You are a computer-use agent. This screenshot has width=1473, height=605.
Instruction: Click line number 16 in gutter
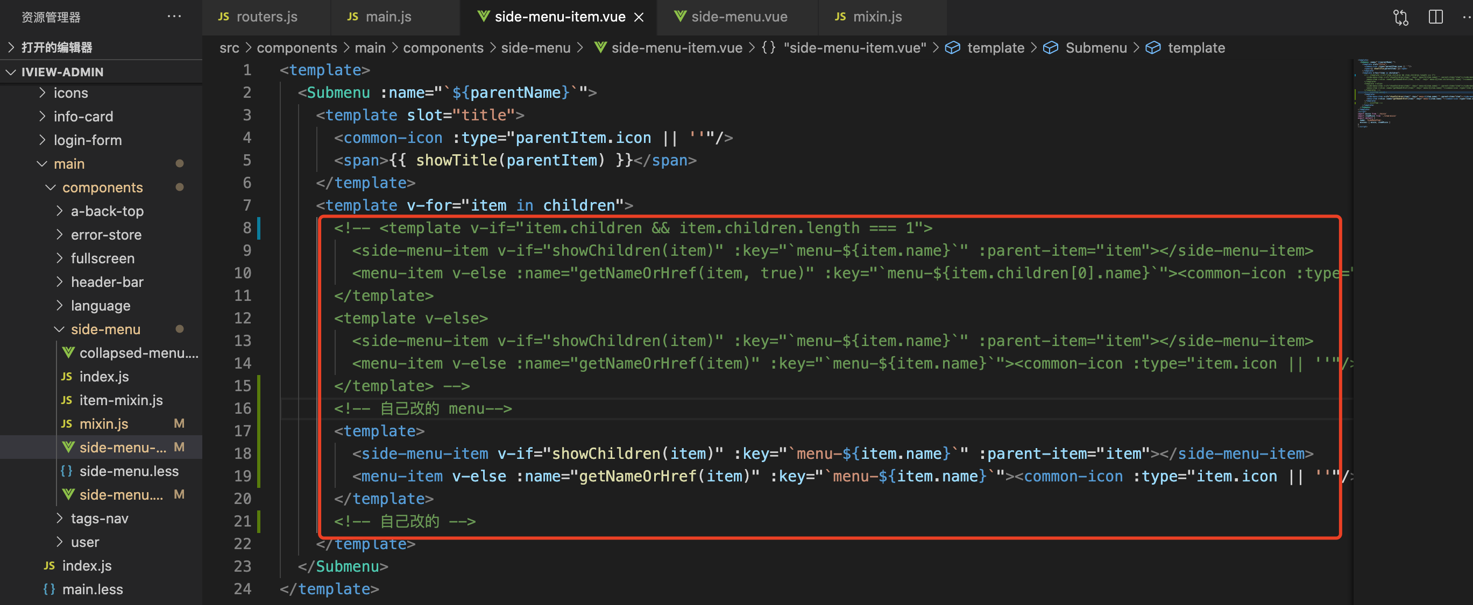pos(243,408)
